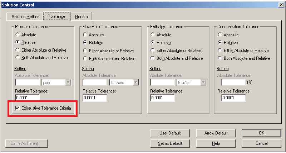Viewport: 286px width, 153px height.
Task: Choose Either Absolute or Relative for Pressure
Action: tap(41, 50)
